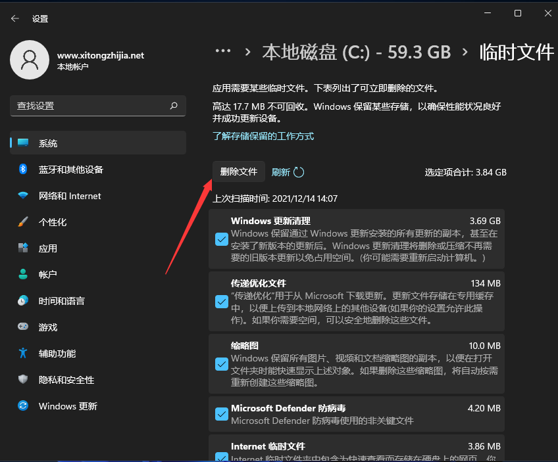Uncheck the Windows Update Cleanup item
The height and width of the screenshot is (462, 558).
(222, 239)
